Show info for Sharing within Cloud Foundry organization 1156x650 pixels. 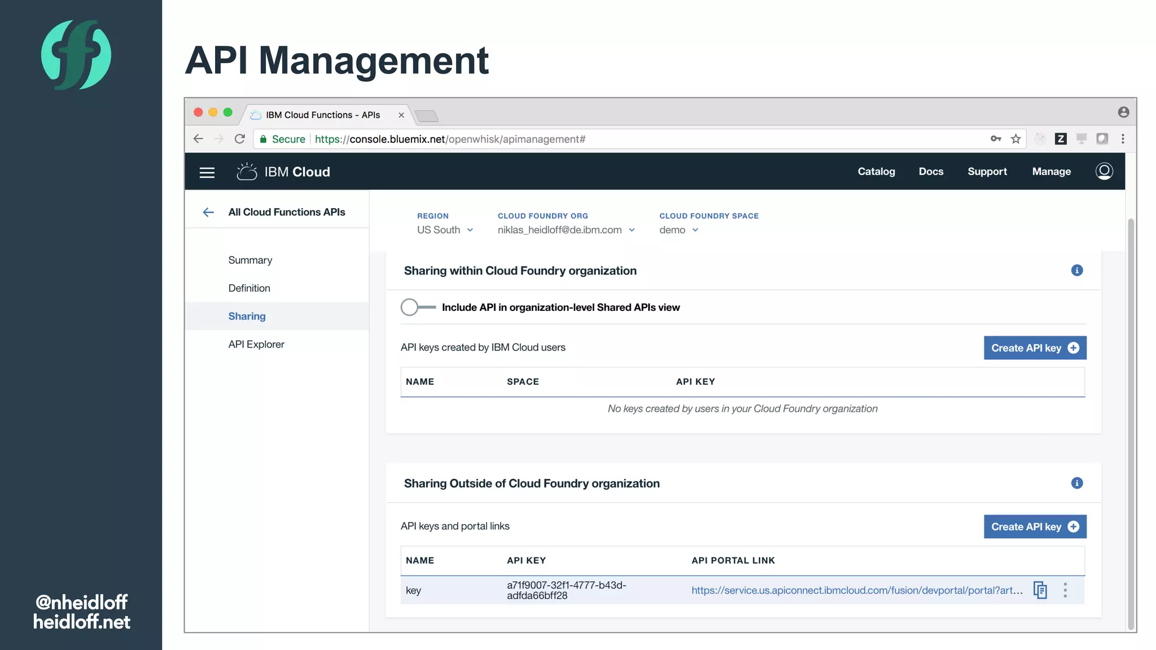point(1077,270)
